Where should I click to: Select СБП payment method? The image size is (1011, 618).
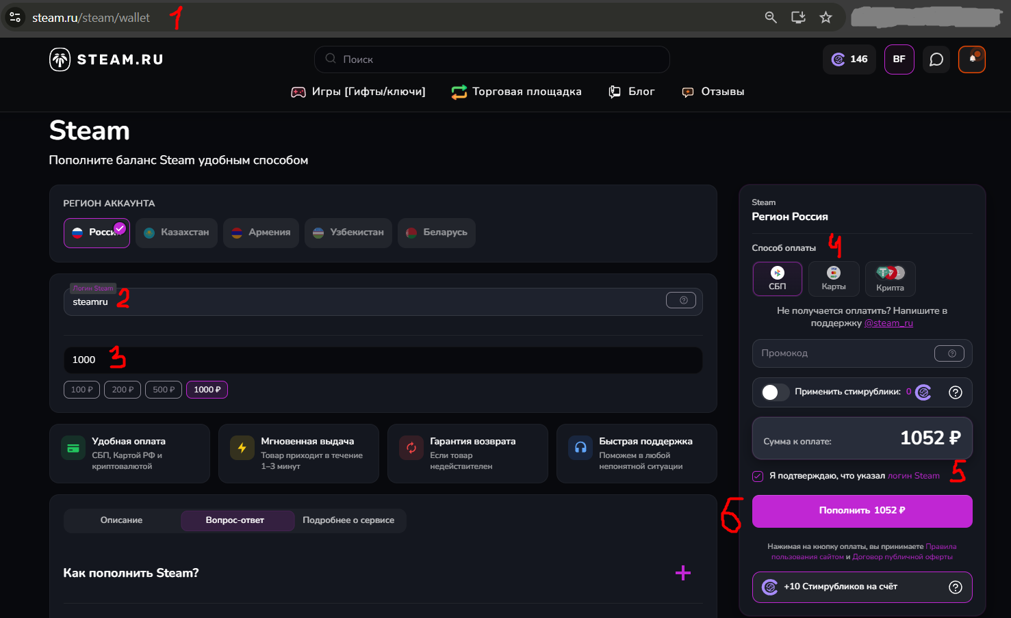778,279
